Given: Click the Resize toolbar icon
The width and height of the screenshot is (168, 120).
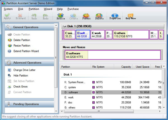Looking at the screenshot, I should [61, 16].
